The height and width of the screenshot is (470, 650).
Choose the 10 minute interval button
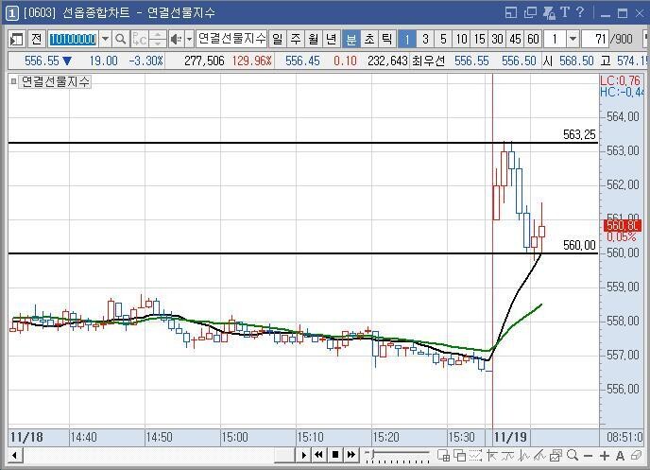pos(461,40)
